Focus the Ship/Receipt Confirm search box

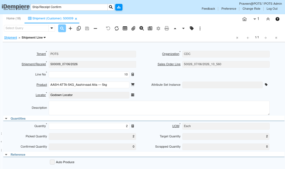69,7
